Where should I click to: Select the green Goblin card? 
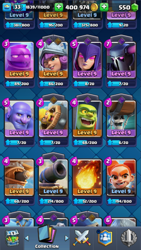coord(87,119)
